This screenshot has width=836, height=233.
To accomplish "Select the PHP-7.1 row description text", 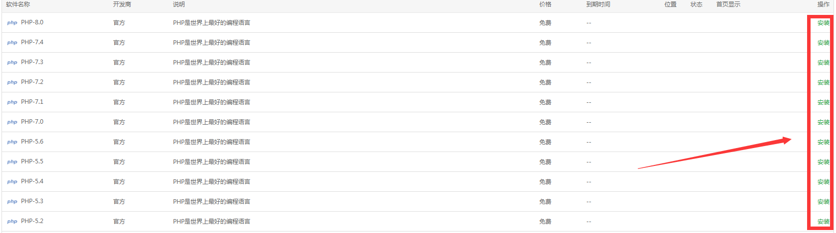I will pyautogui.click(x=211, y=102).
